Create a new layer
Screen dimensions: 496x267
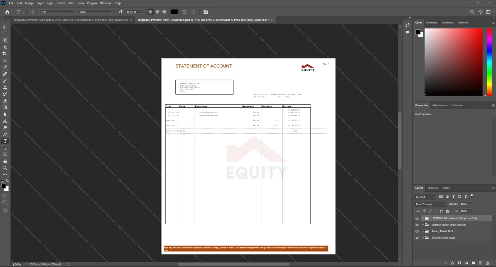(x=480, y=263)
